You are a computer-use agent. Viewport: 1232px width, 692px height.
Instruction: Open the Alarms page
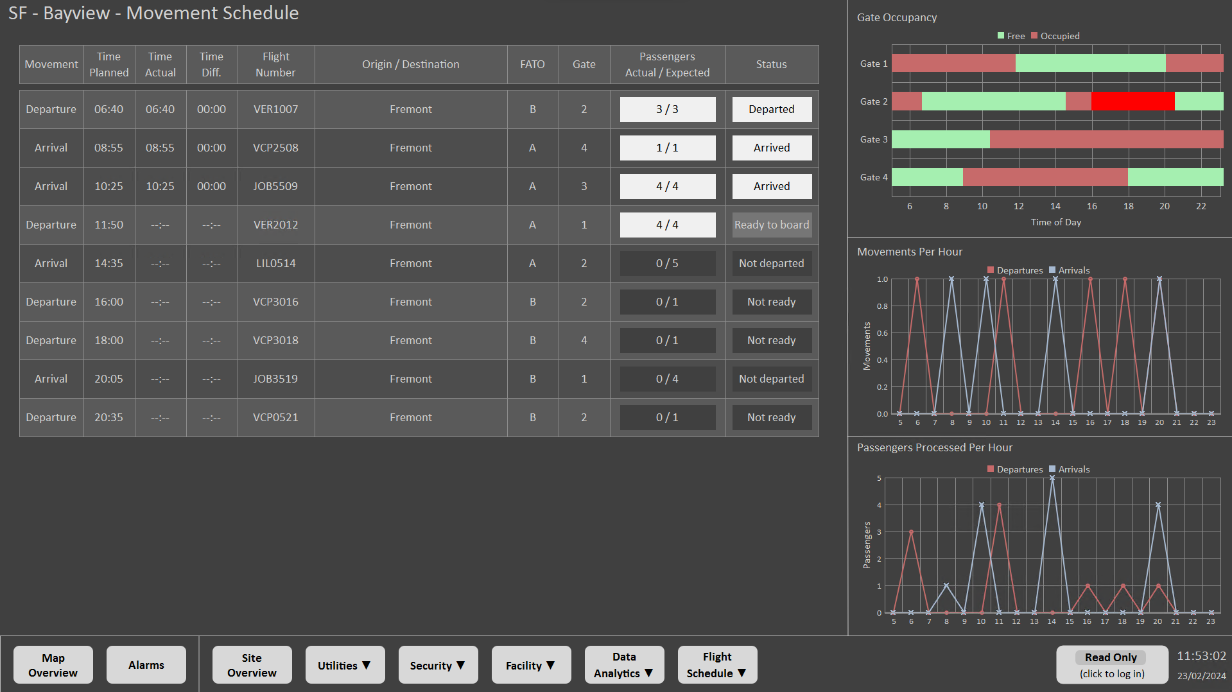146,665
